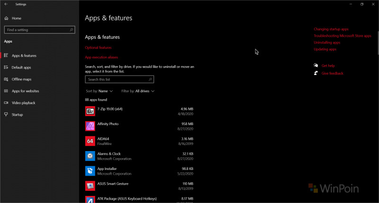This screenshot has height=203, width=379.
Task: Click the AIDA64 app icon
Action: (90, 141)
